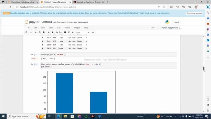Screen dimensions: 211x119
Task: Open the Edge browser taskbar icon
Action: pos(59,116)
